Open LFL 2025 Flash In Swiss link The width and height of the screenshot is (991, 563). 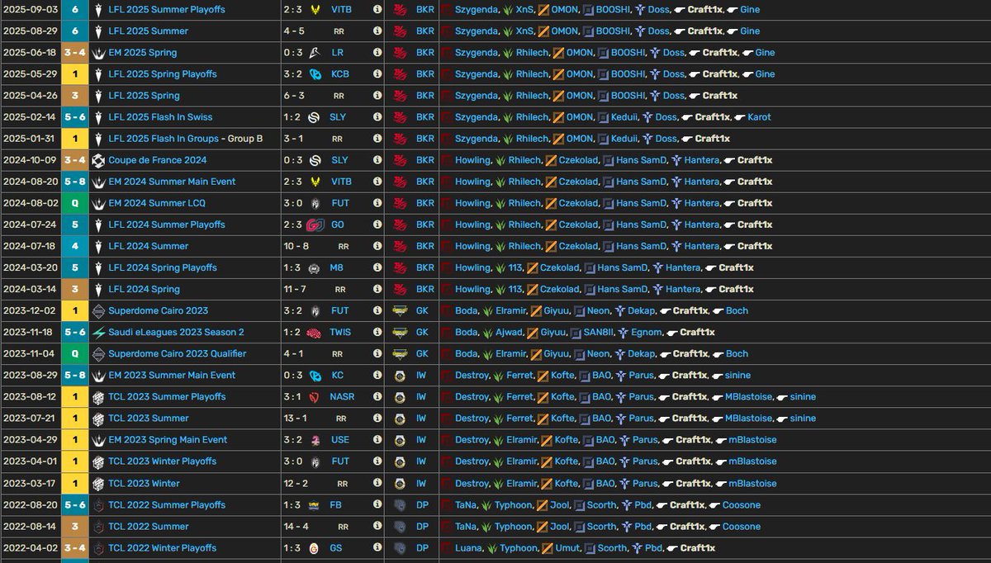tap(160, 116)
